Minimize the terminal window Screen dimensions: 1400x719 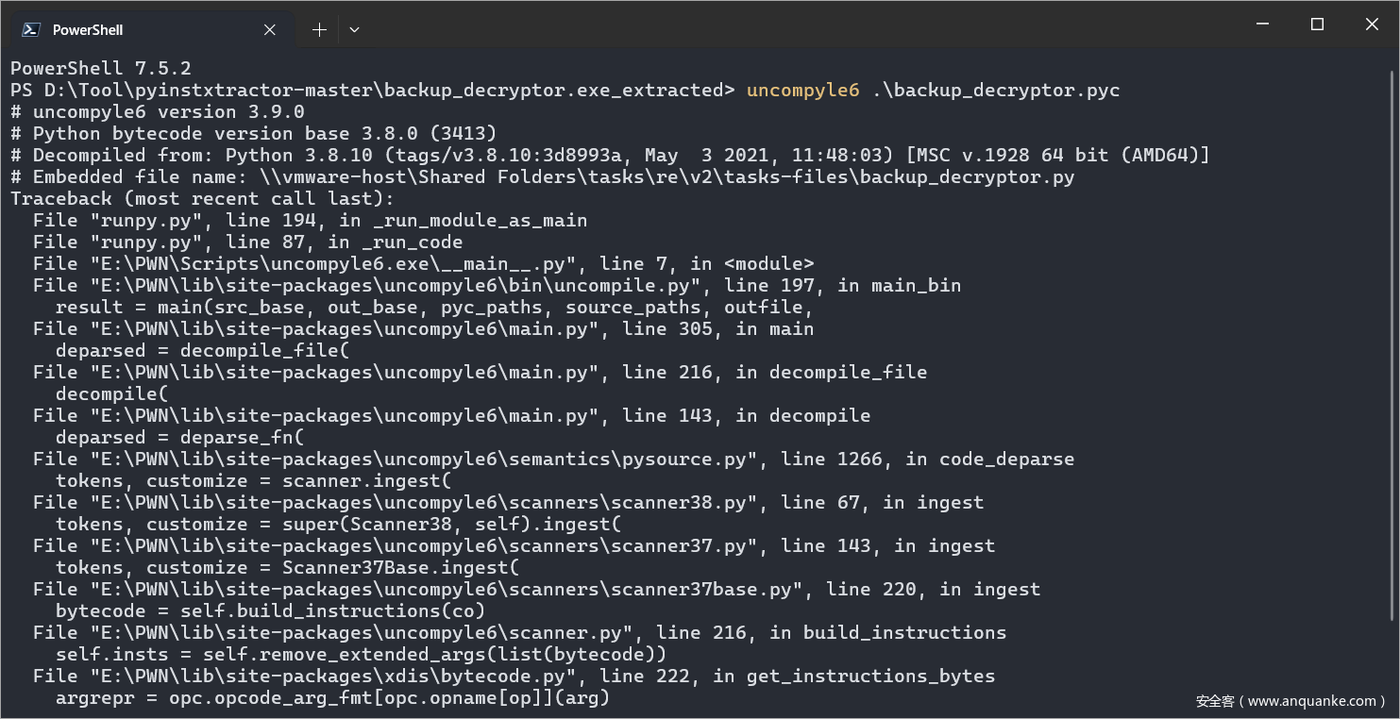pyautogui.click(x=1262, y=25)
